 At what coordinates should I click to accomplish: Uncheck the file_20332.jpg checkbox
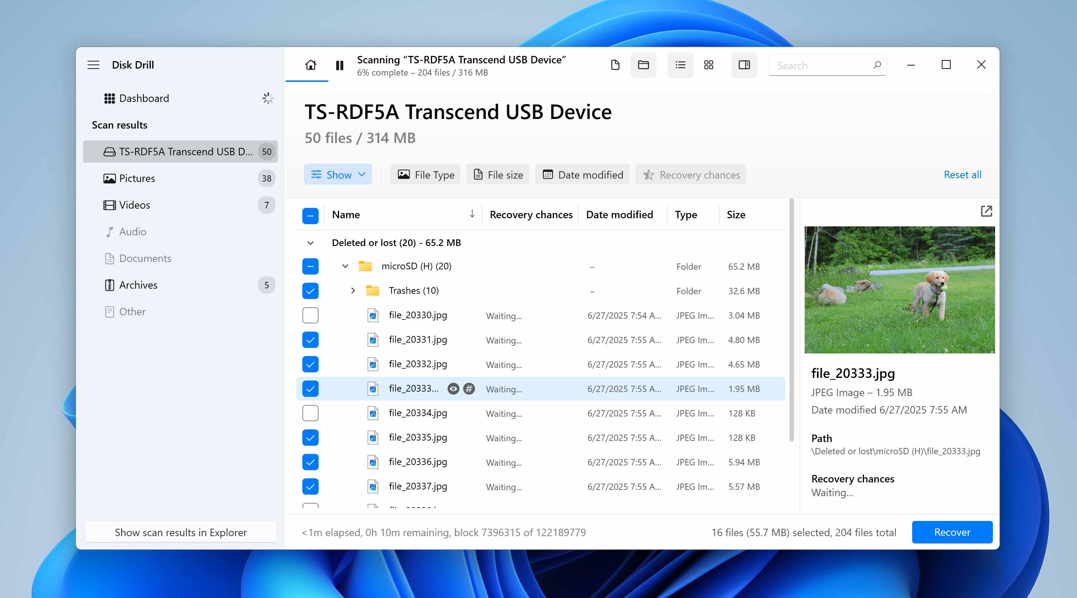pos(310,364)
